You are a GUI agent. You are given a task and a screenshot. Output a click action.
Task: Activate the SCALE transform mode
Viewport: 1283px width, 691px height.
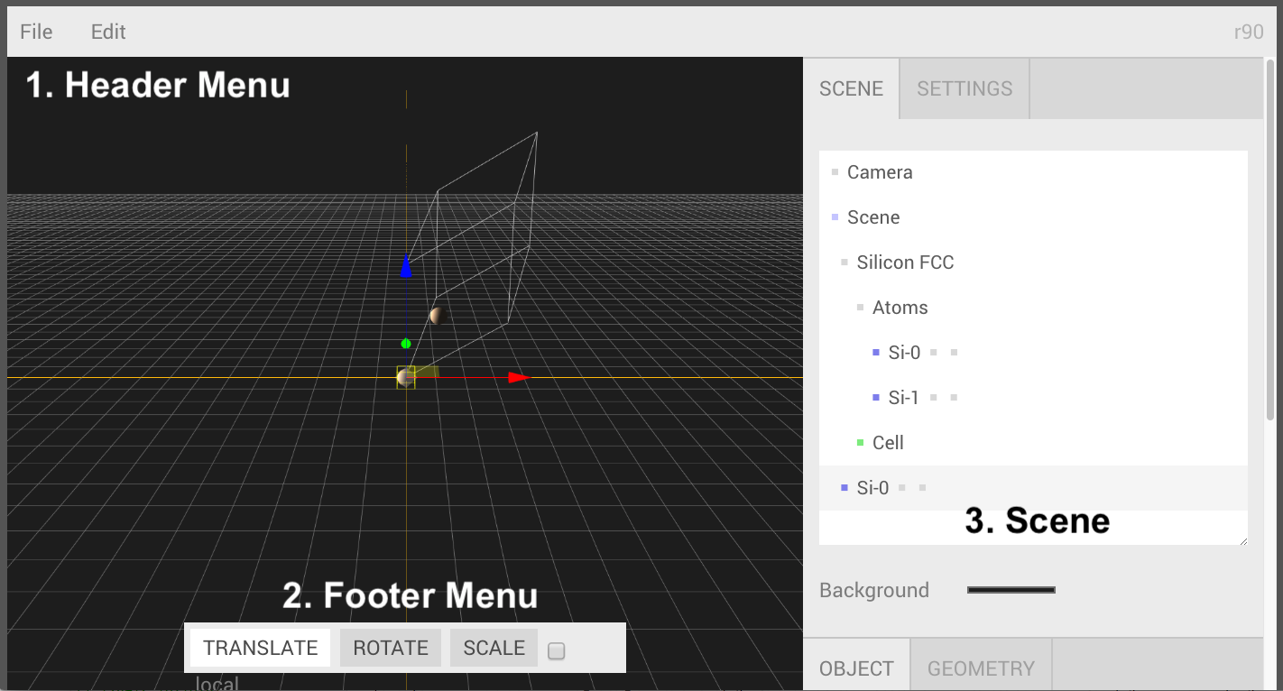tap(494, 648)
